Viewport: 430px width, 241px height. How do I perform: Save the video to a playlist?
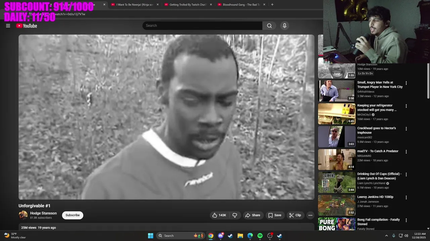(x=274, y=215)
